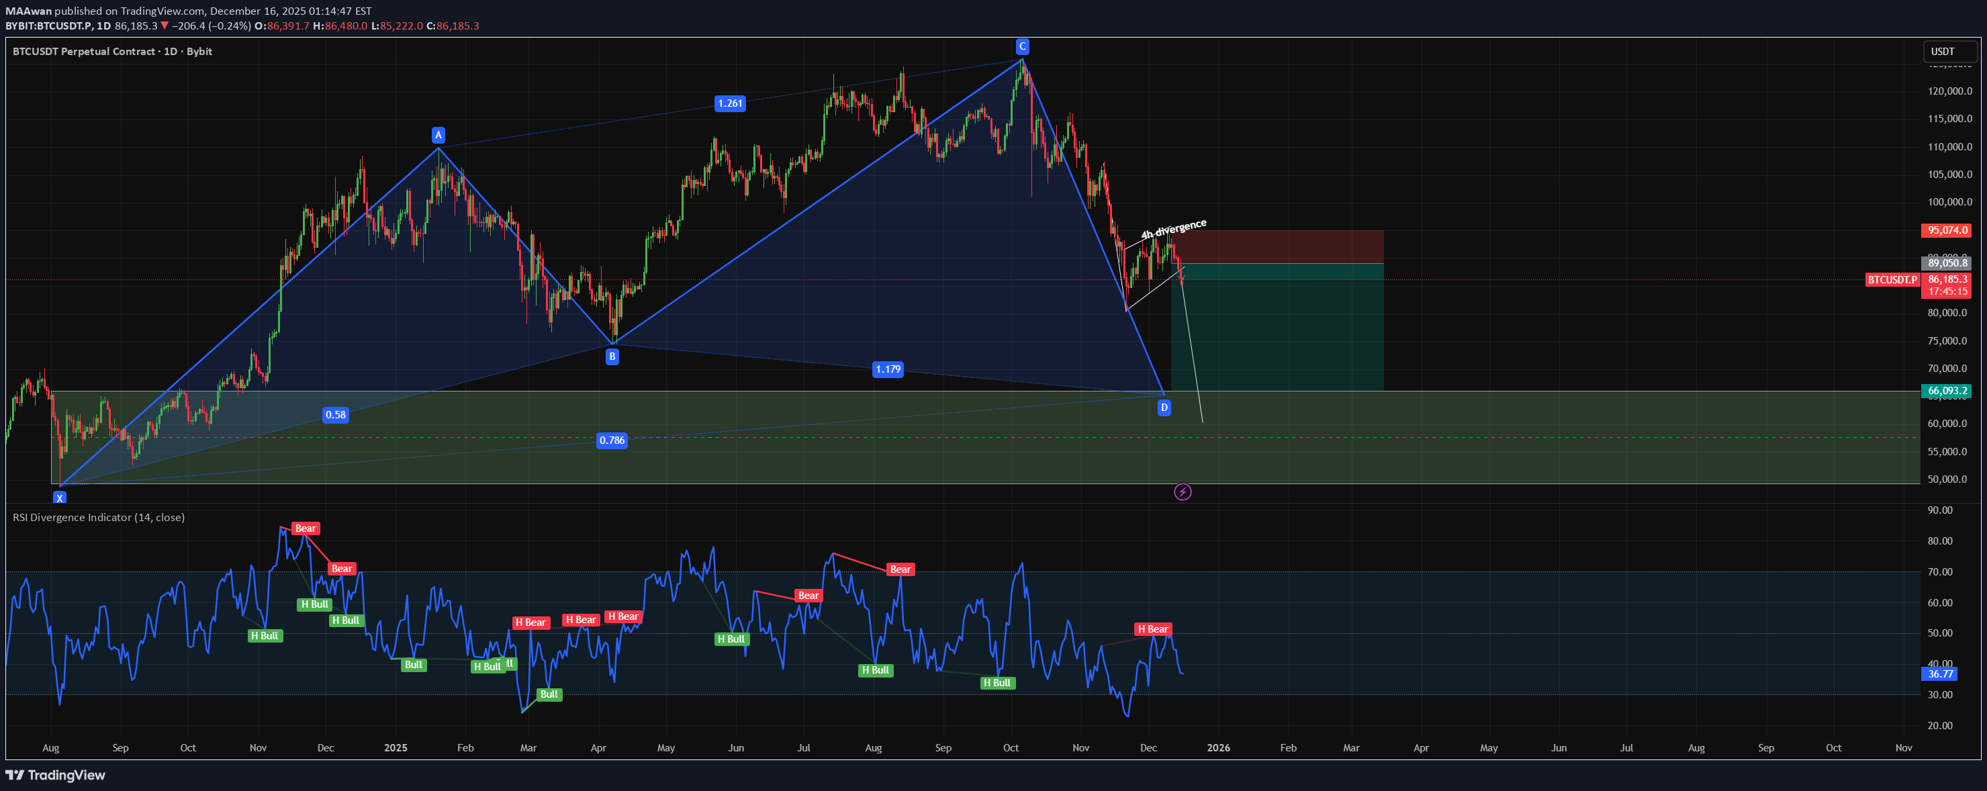This screenshot has height=791, width=1987.
Task: Click the 95,074.0 price label on right scale
Action: click(1946, 230)
